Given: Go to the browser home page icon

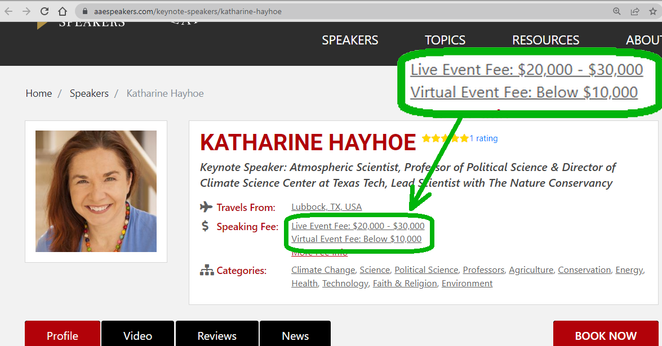Looking at the screenshot, I should tap(63, 11).
